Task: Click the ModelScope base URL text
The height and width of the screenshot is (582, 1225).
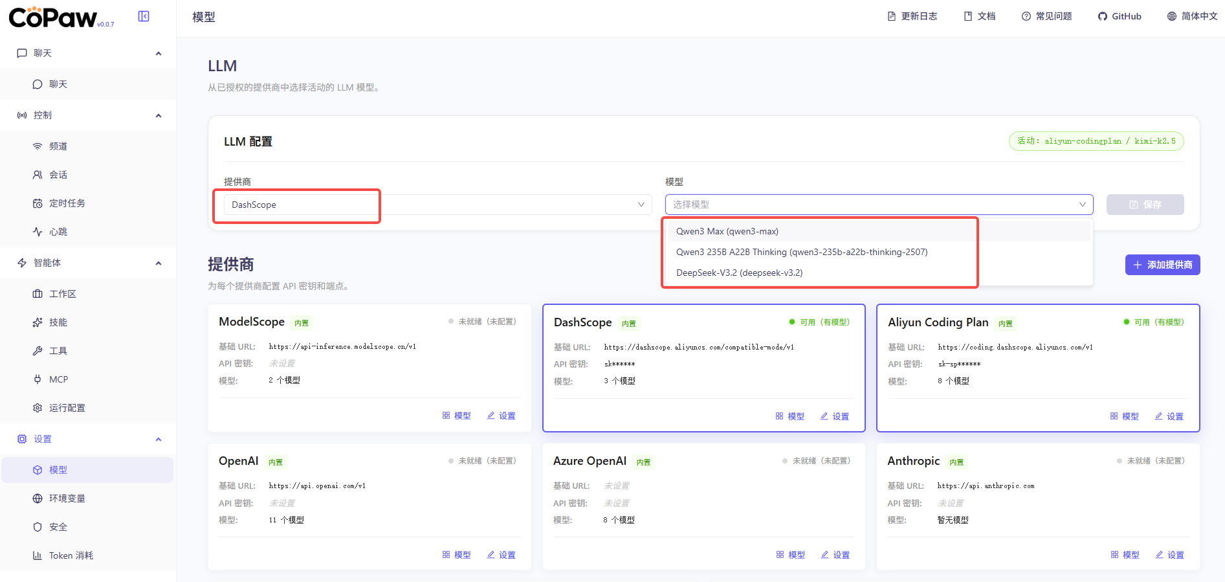Action: pyautogui.click(x=342, y=347)
